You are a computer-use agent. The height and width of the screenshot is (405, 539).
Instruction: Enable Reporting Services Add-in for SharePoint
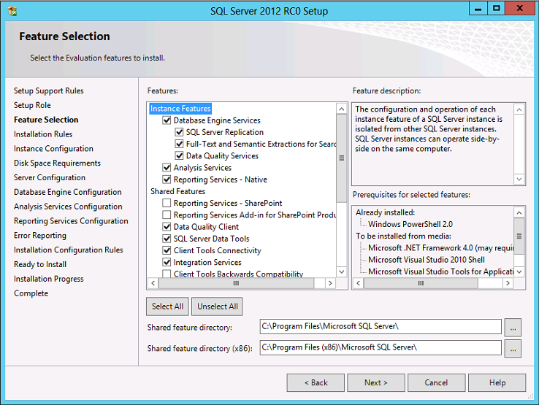[167, 215]
